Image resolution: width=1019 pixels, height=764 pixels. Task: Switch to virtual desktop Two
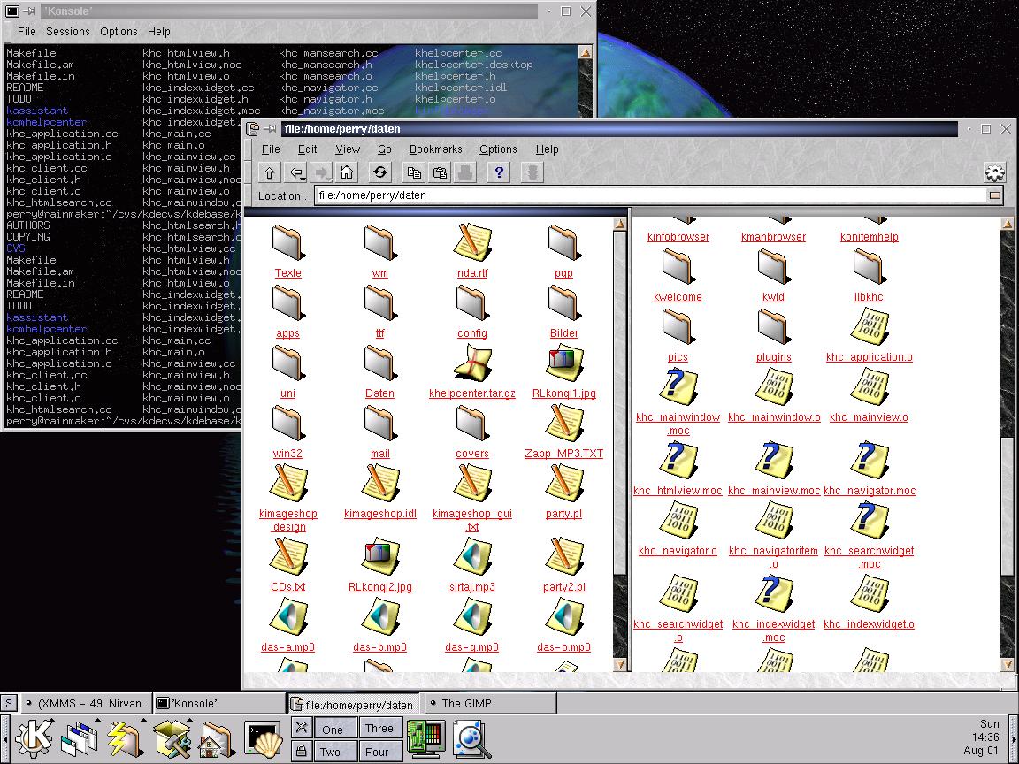(x=331, y=752)
